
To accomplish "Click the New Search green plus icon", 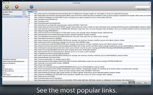I will (7, 7).
